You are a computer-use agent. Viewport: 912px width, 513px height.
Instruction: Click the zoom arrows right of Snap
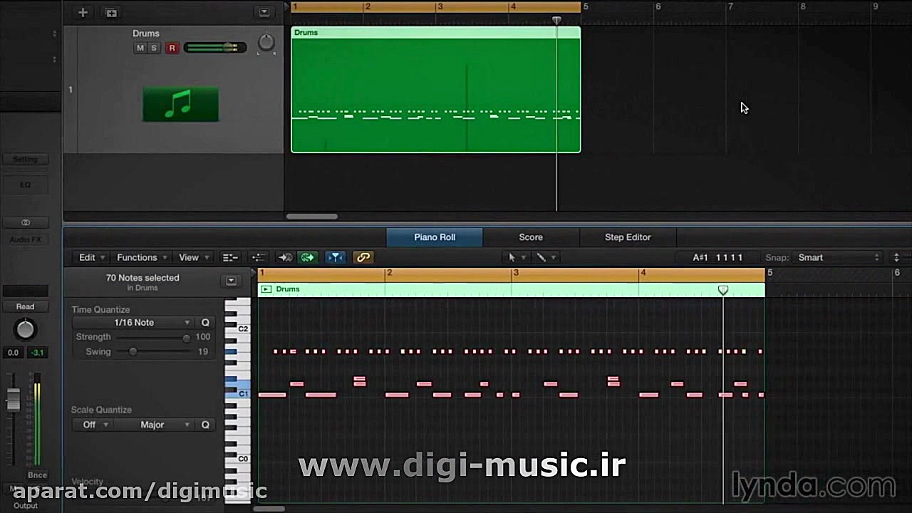[896, 257]
